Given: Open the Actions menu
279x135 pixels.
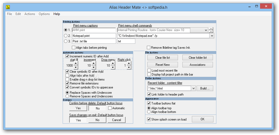Looking at the screenshot, I should click(30, 14).
